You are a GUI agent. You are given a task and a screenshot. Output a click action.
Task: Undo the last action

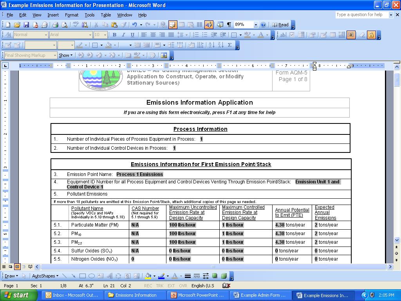click(135, 25)
